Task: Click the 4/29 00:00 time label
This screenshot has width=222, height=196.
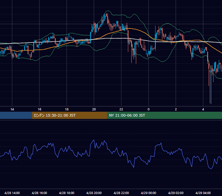Action: (149, 193)
